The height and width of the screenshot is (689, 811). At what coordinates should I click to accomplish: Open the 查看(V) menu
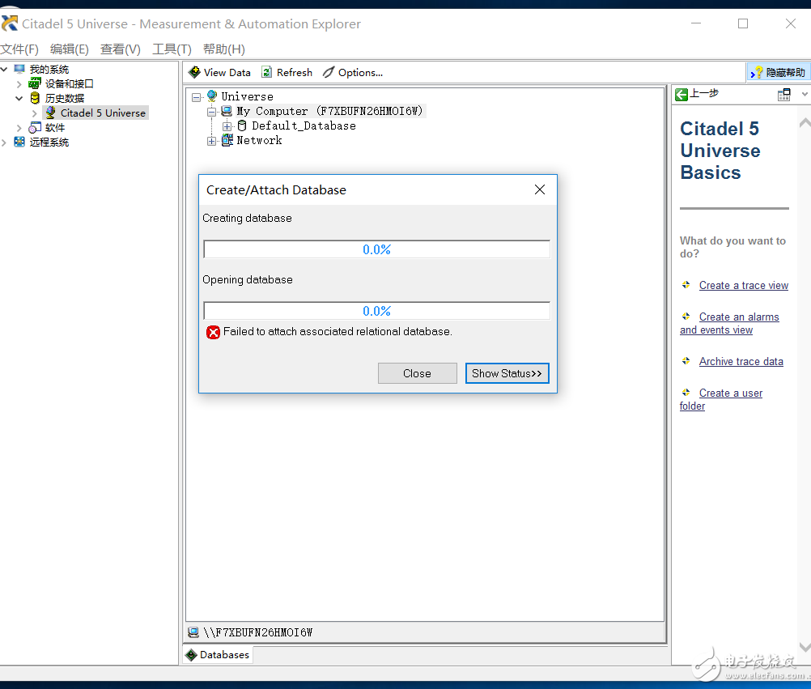[120, 49]
